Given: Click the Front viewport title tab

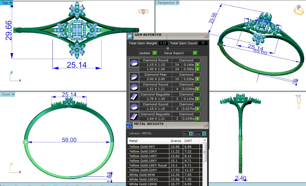Looking at the screenshot, I should pyautogui.click(x=6, y=94).
